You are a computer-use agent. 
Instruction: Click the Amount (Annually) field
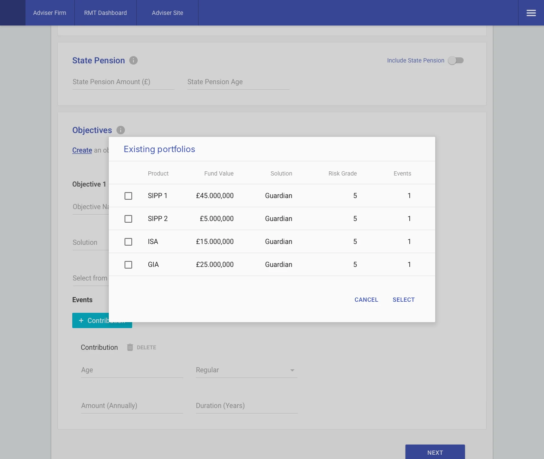pyautogui.click(x=132, y=406)
